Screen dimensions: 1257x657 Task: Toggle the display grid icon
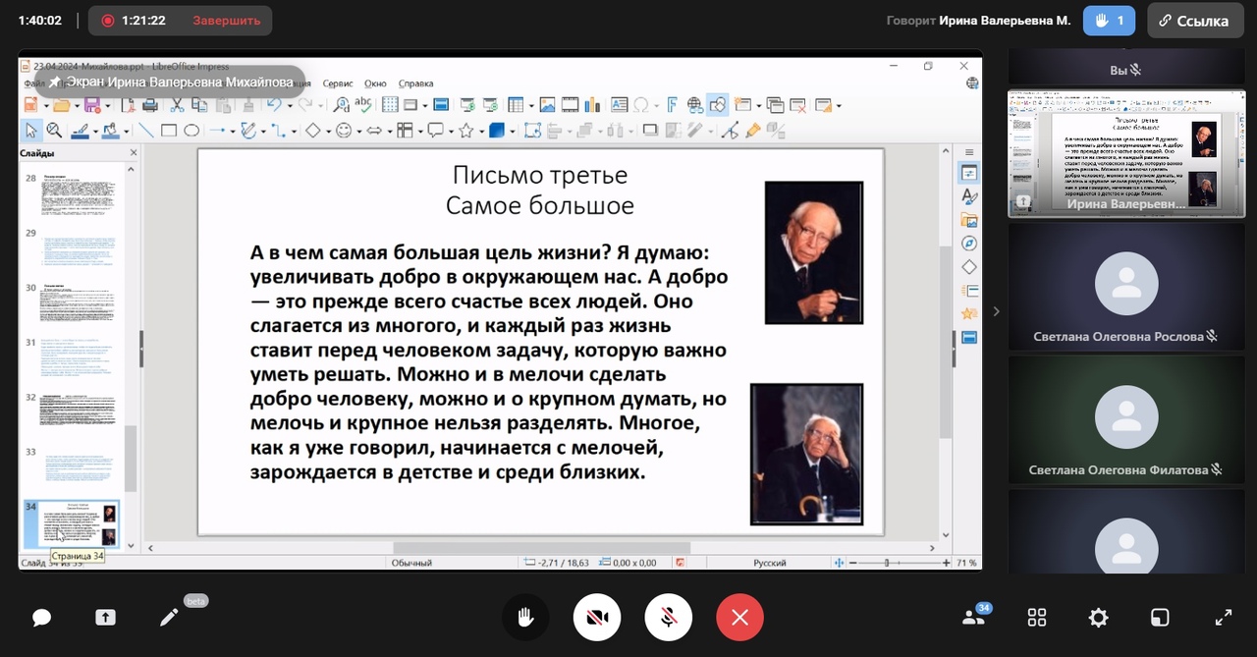pyautogui.click(x=390, y=105)
